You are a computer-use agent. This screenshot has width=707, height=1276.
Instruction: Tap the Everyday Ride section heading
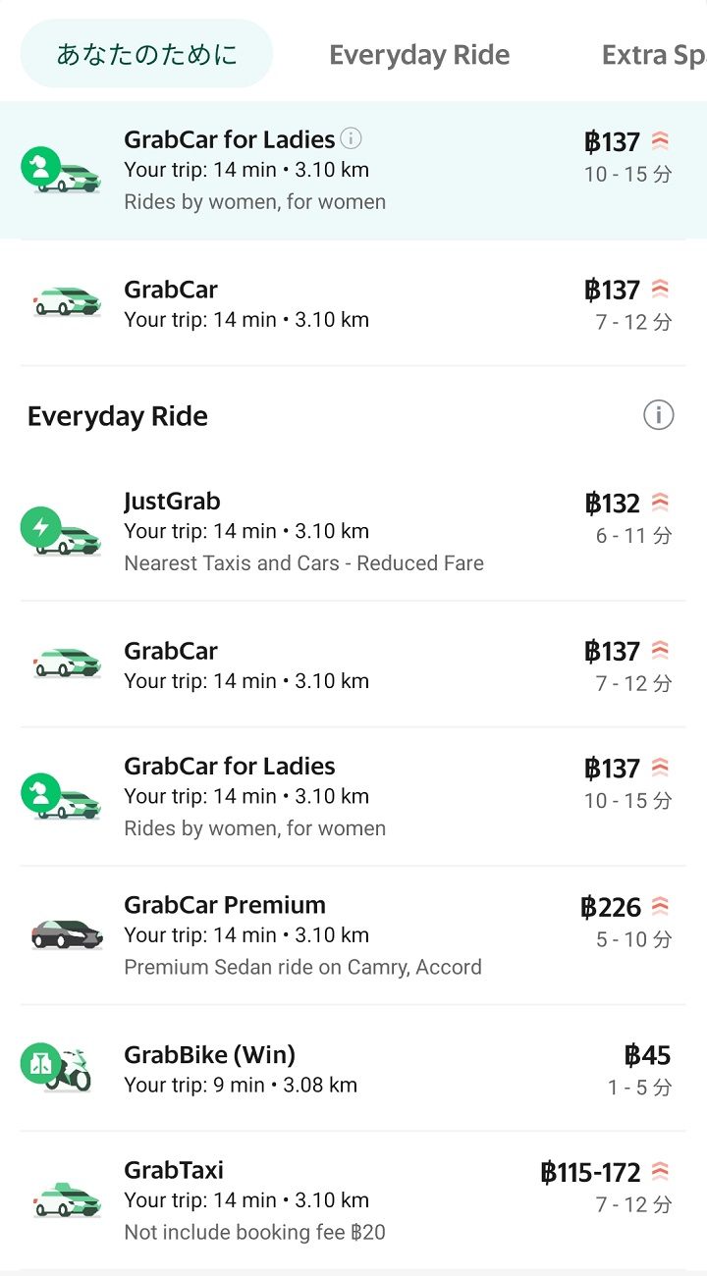click(118, 416)
